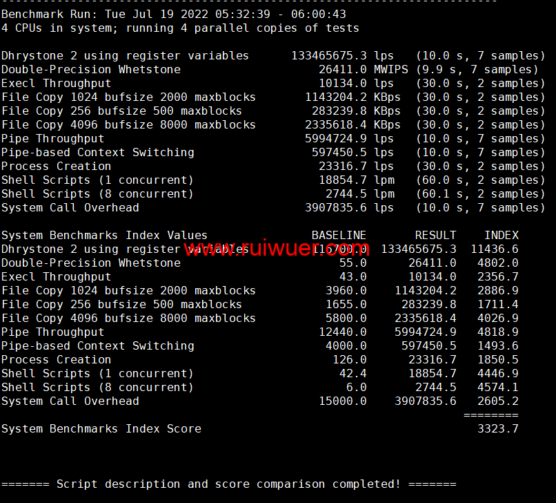Click the Double-Precision Whetstone index 4802.0

497,263
